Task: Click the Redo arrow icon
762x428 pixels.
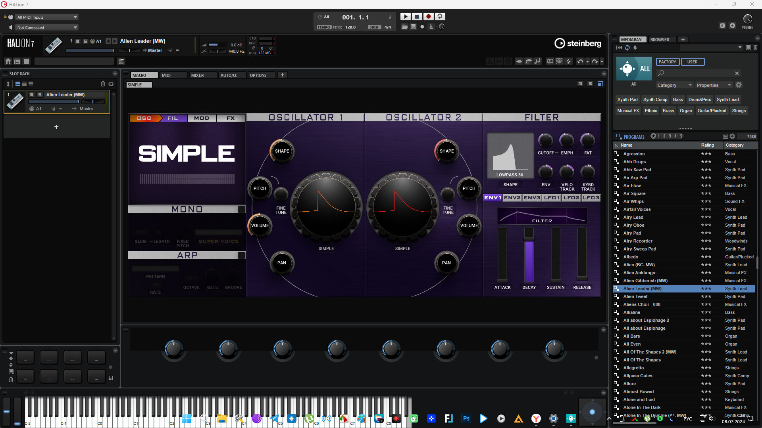Action: (x=595, y=61)
